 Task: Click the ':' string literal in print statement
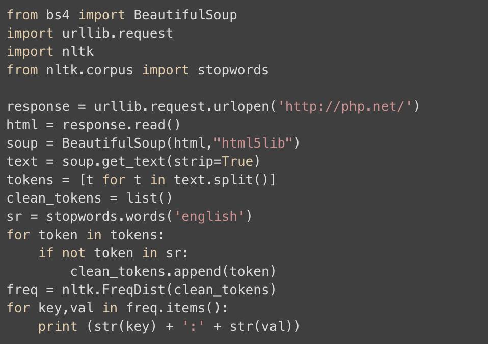[x=193, y=326]
